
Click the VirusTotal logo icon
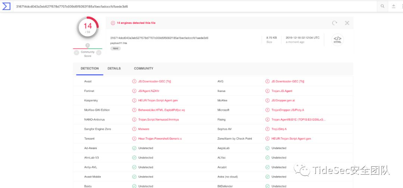(x=6, y=6)
